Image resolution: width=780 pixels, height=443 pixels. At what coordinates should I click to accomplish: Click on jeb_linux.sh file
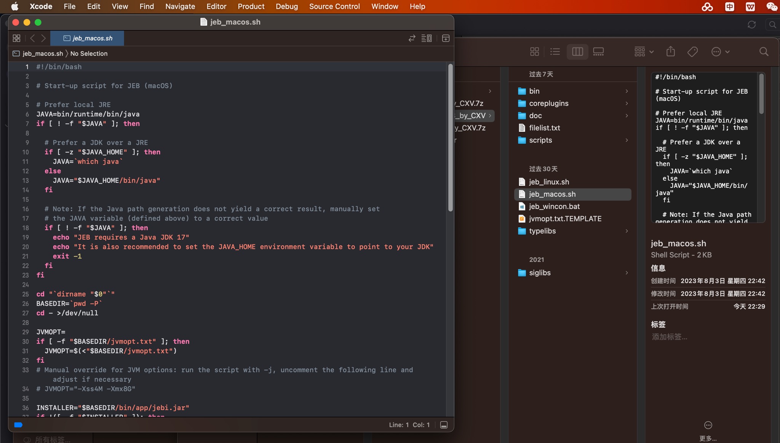coord(549,182)
